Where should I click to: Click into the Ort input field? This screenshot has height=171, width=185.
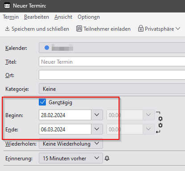(x=112, y=75)
